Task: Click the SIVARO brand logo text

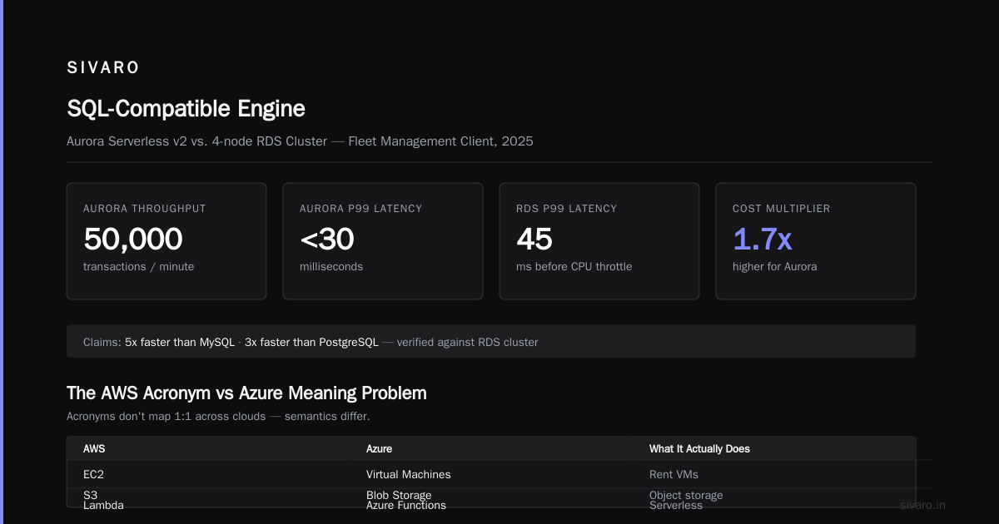Action: click(x=103, y=68)
